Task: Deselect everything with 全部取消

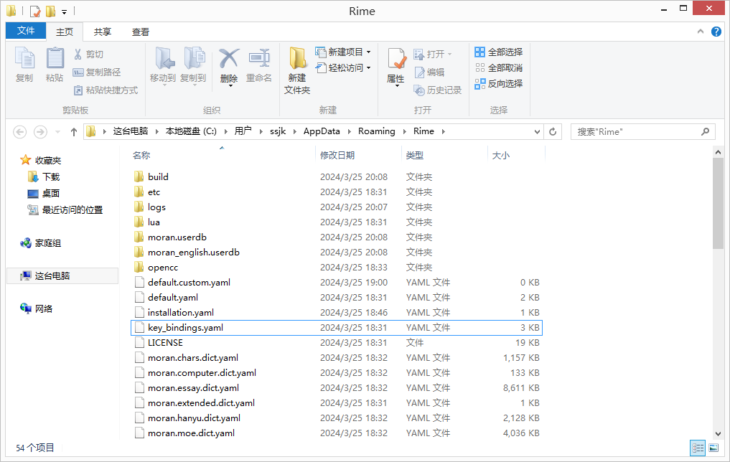Action: pos(499,67)
